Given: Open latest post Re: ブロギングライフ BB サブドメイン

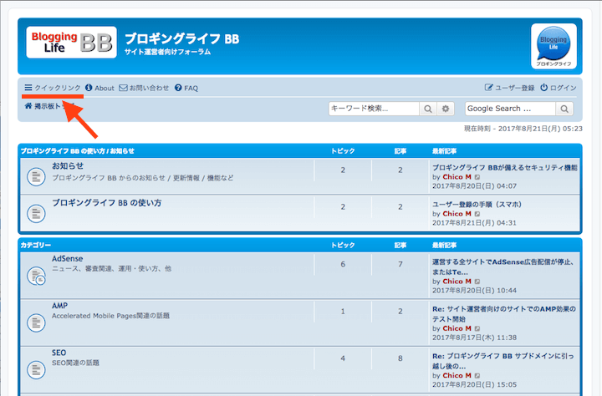Looking at the screenshot, I should 503,361.
